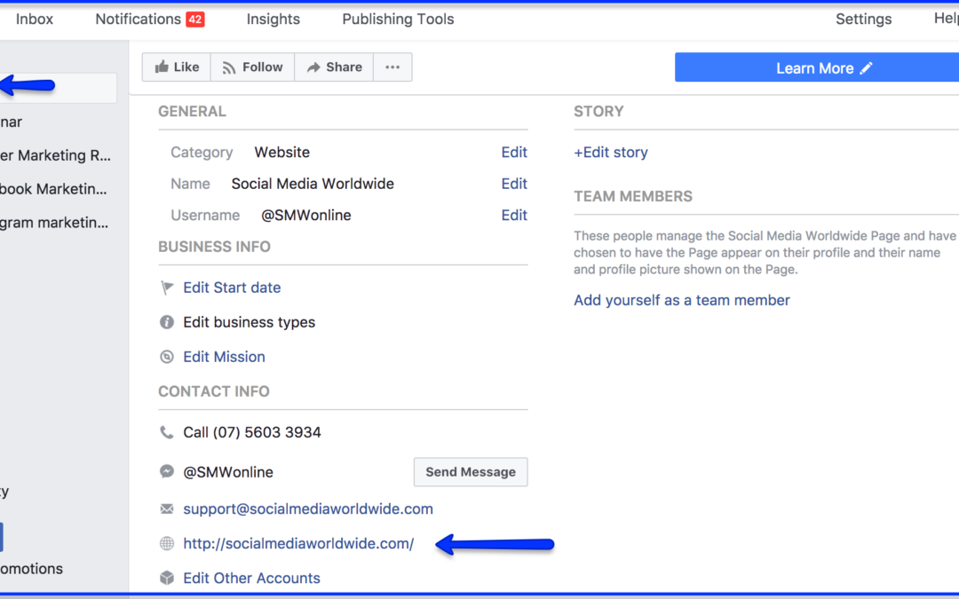Follow the page
The height and width of the screenshot is (599, 959).
coord(252,67)
